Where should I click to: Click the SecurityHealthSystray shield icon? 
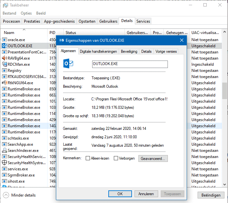5,163
